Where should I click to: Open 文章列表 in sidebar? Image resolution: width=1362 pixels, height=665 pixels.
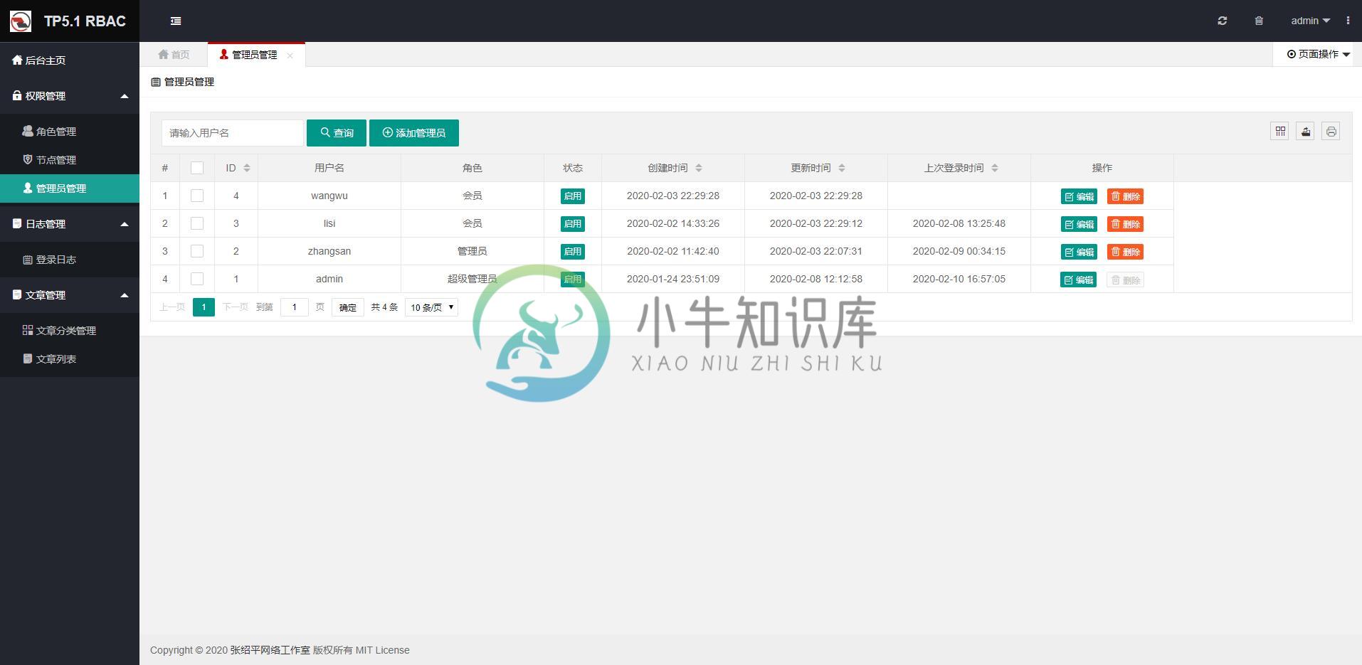[70, 359]
